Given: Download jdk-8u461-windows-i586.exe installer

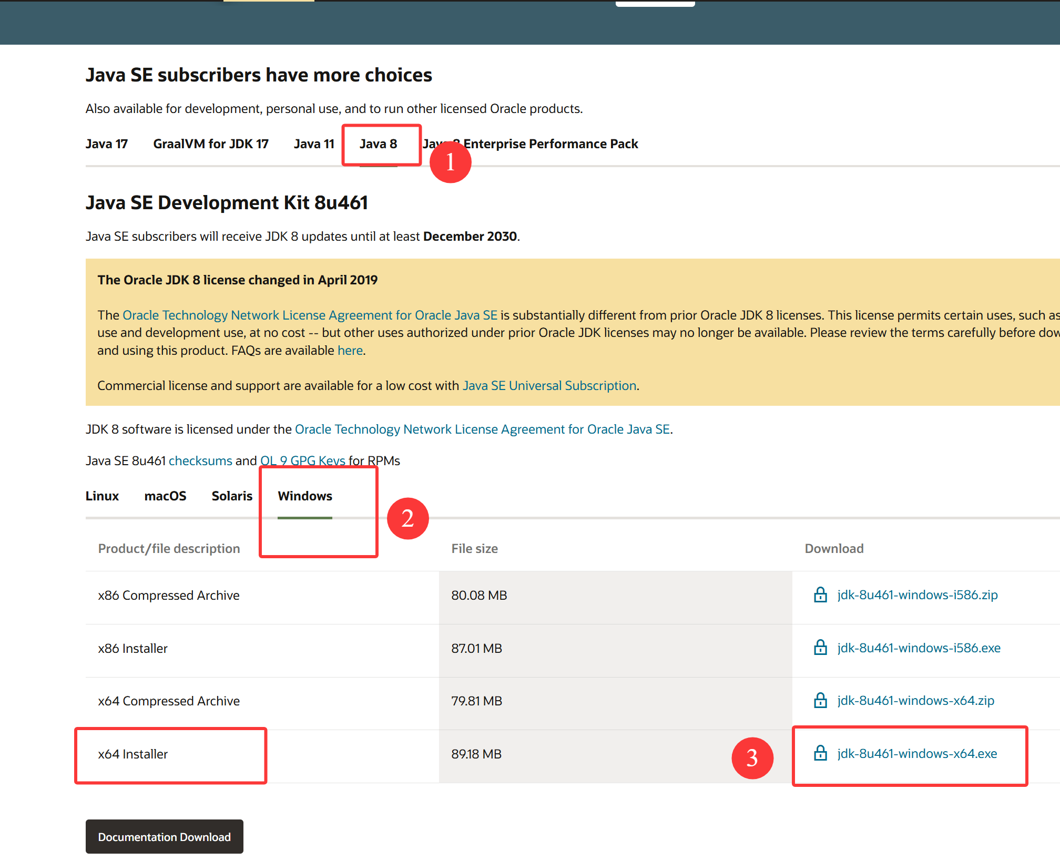Looking at the screenshot, I should 919,648.
